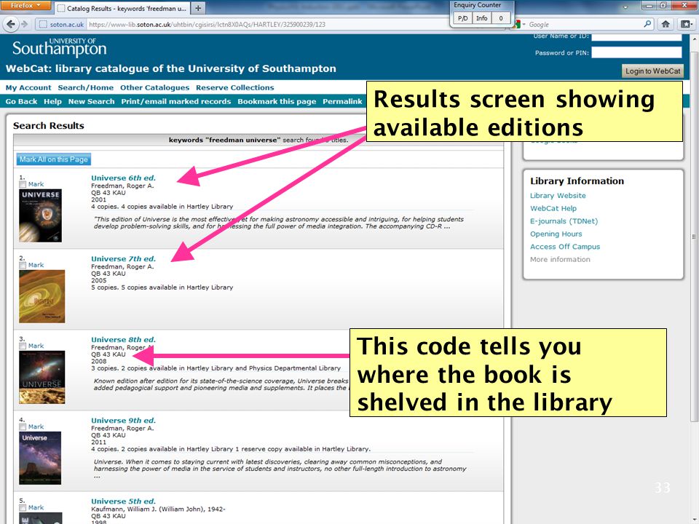Viewport: 699px width, 524px height.
Task: Tick the Mark checkbox for Universe 7th ed.
Action: pyautogui.click(x=23, y=265)
